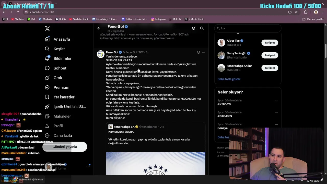This screenshot has height=184, width=327.
Task: Open FenerSol avatar on the post
Action: 101,54
